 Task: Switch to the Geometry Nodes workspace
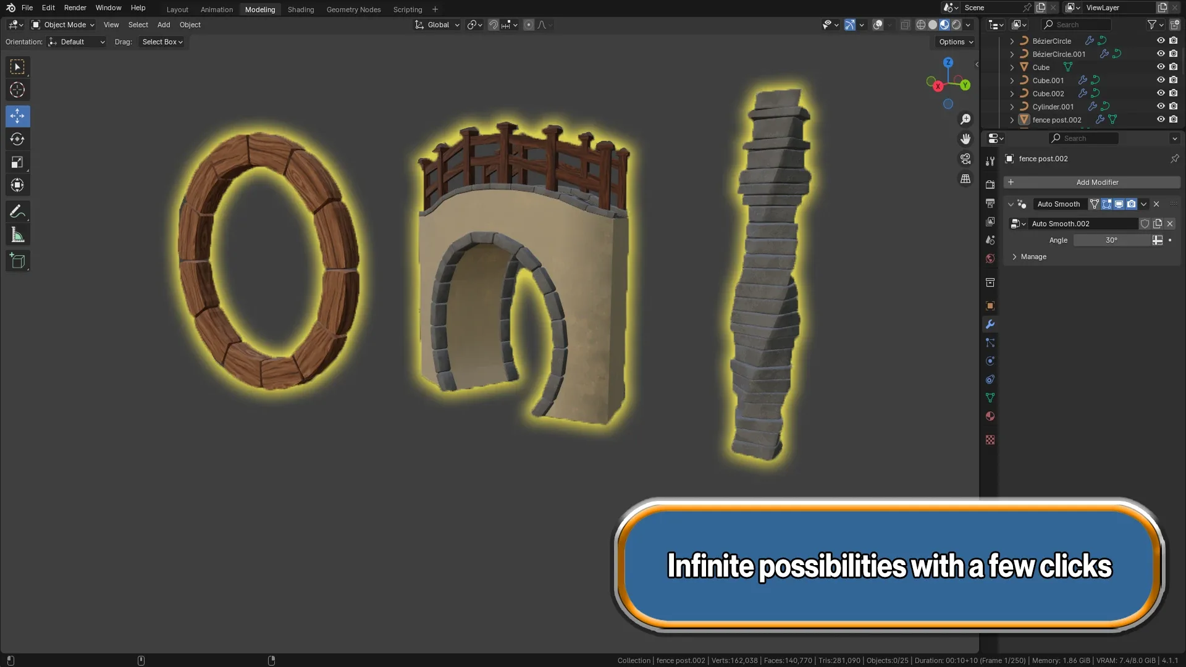click(x=353, y=9)
